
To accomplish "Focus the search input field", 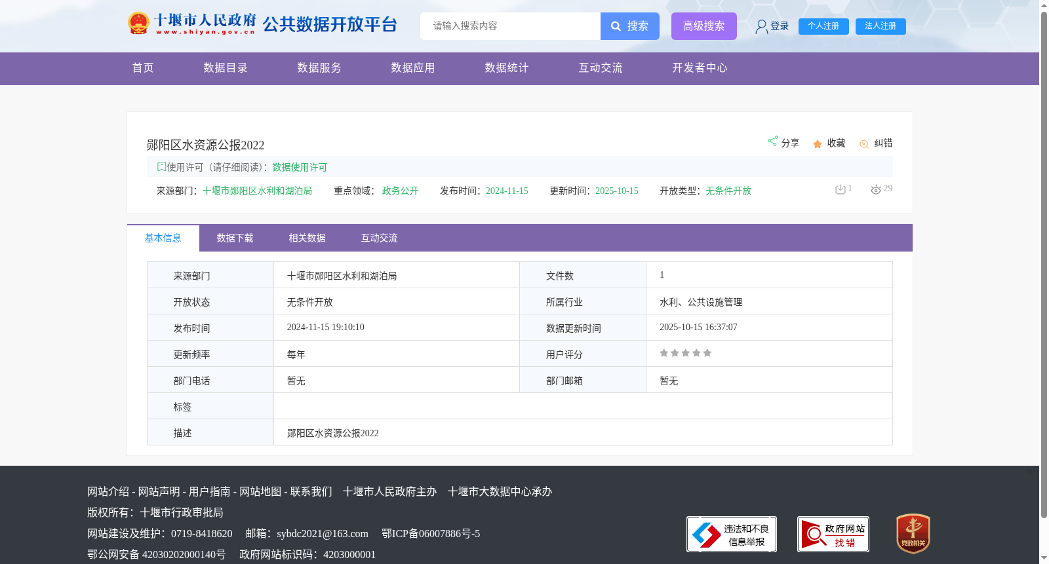I will point(510,26).
